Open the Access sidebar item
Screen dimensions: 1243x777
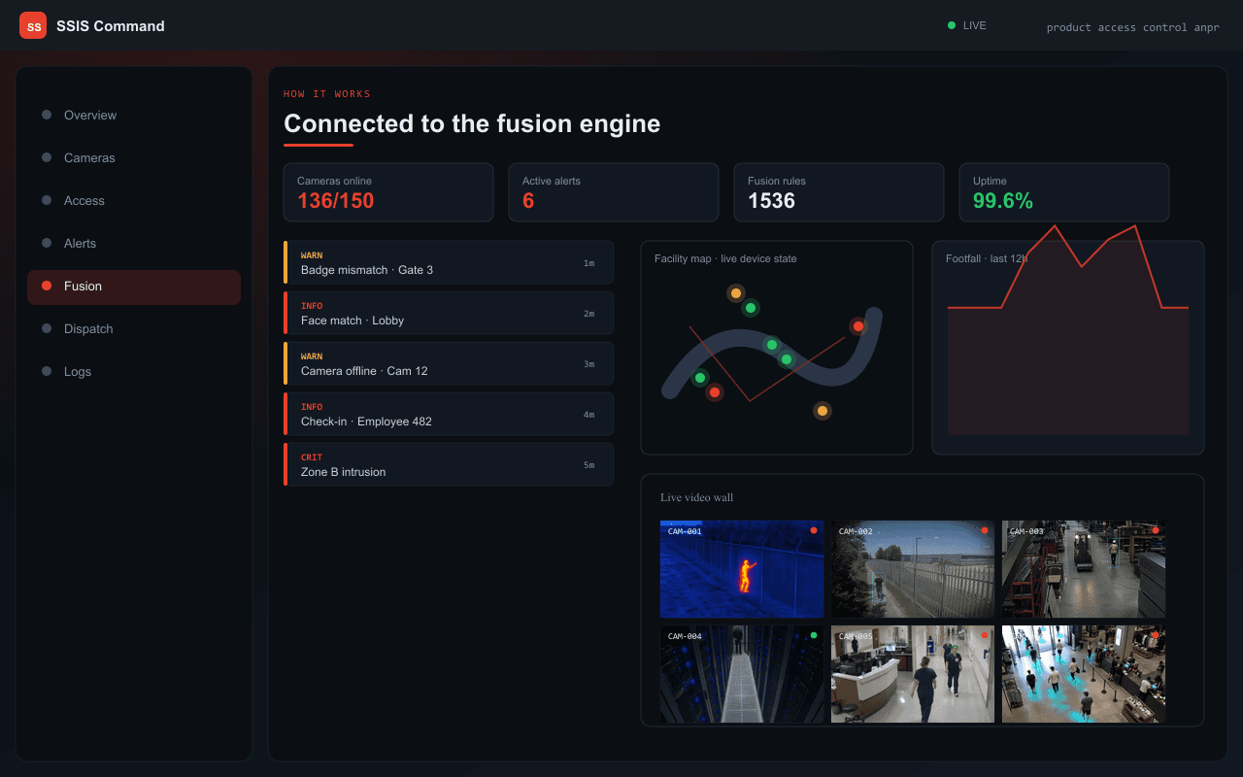point(134,200)
